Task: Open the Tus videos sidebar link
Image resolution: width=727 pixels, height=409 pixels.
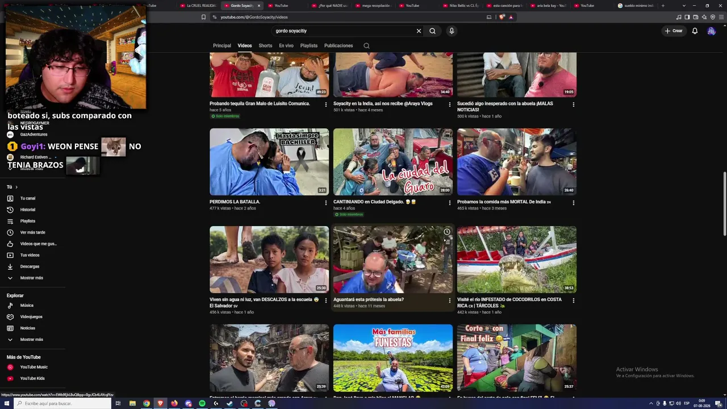Action: click(30, 255)
